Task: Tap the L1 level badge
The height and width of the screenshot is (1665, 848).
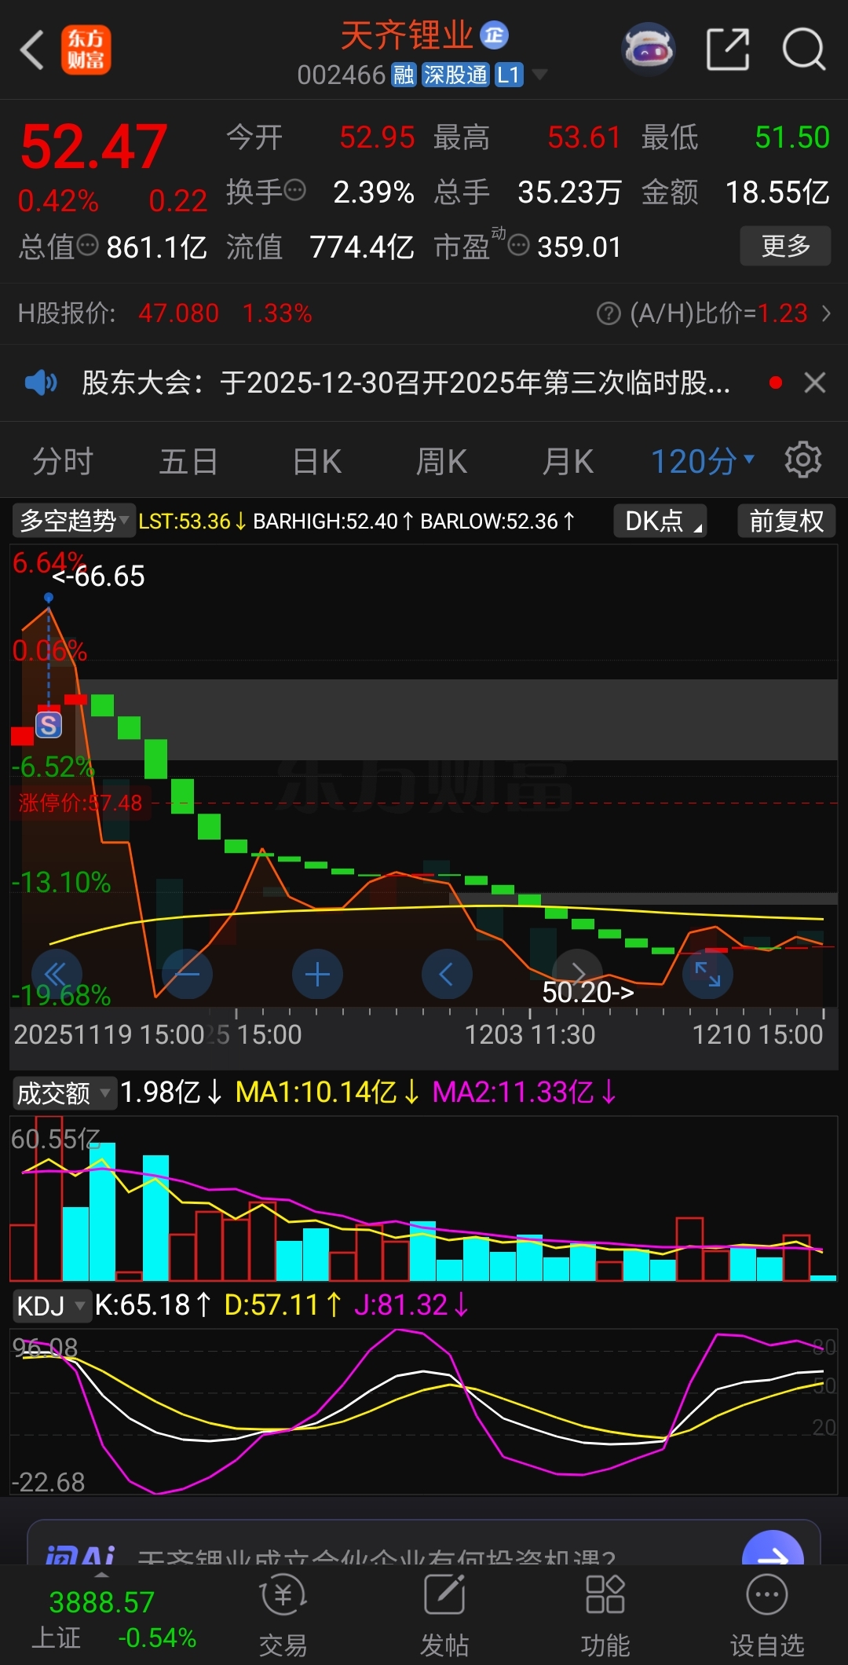Action: coord(509,75)
